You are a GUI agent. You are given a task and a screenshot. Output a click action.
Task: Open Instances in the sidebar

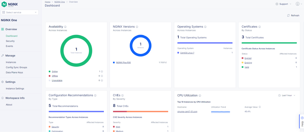point(11,62)
